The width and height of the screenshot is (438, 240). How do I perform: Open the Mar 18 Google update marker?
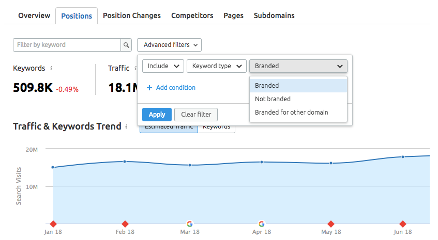click(x=190, y=224)
